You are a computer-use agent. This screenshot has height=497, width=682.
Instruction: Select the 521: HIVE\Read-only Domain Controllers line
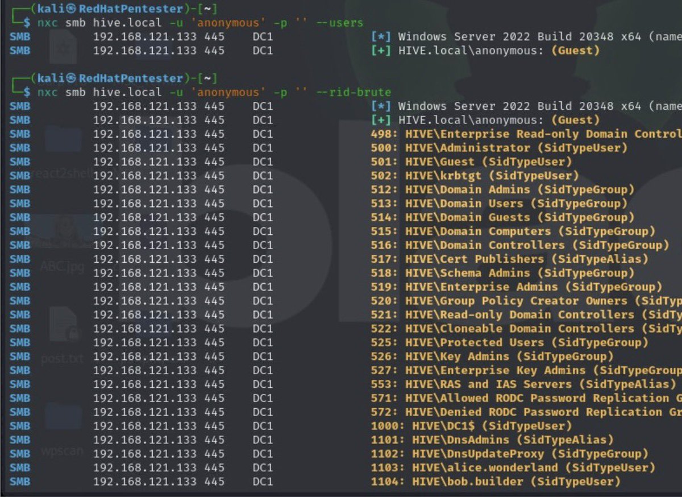point(526,314)
